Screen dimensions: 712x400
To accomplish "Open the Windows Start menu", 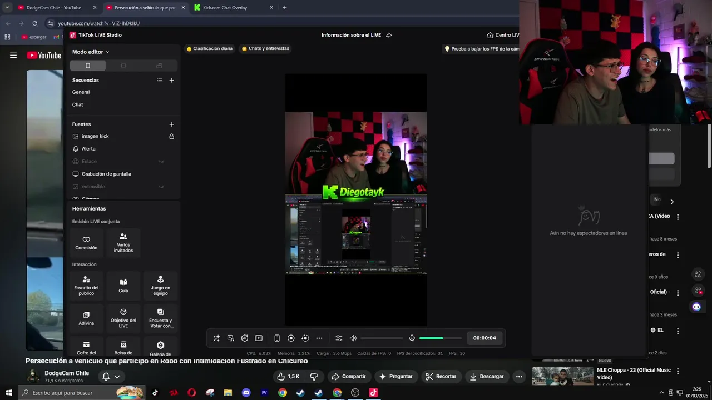I will point(9,392).
